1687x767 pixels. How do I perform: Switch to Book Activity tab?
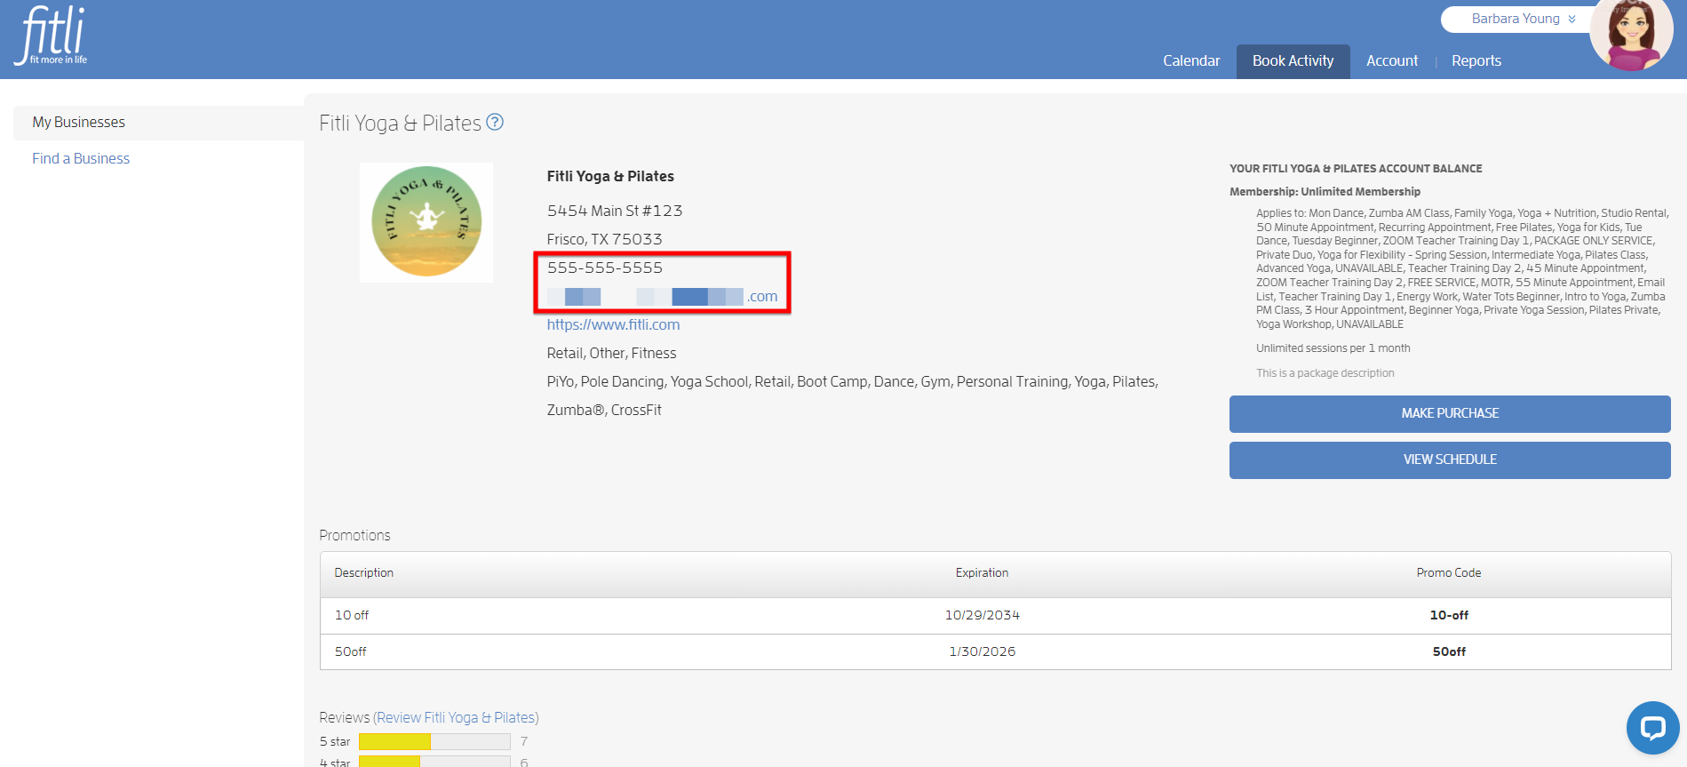pos(1293,60)
